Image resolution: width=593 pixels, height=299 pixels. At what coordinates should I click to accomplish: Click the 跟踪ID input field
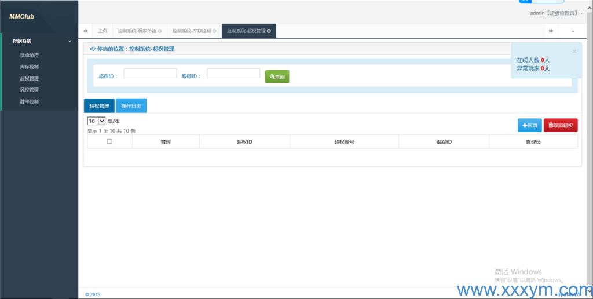(233, 73)
